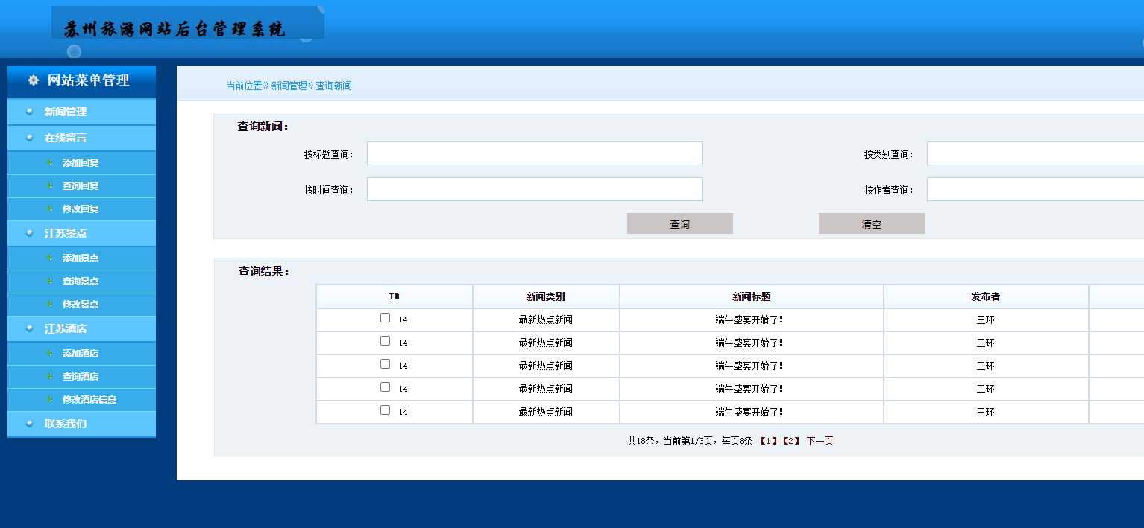This screenshot has width=1144, height=528.
Task: Open 查询景点 from the sidebar
Action: pos(81,281)
